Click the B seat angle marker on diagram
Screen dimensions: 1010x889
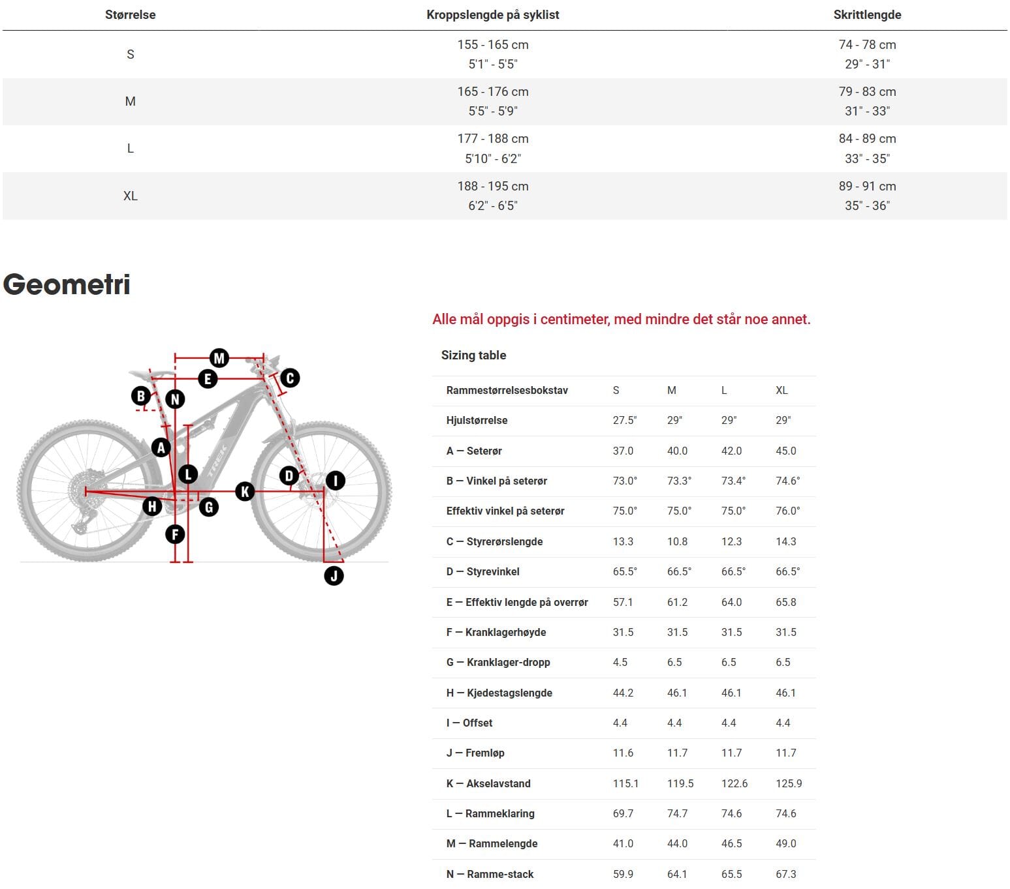(140, 396)
